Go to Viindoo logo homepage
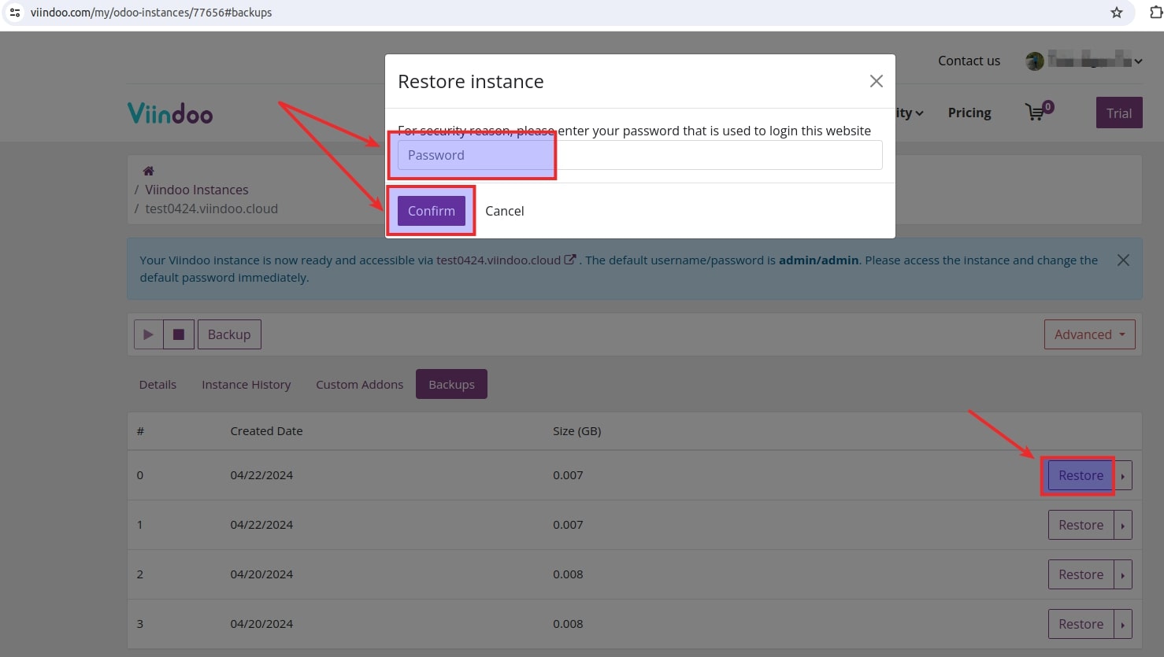The width and height of the screenshot is (1164, 657). coord(170,113)
